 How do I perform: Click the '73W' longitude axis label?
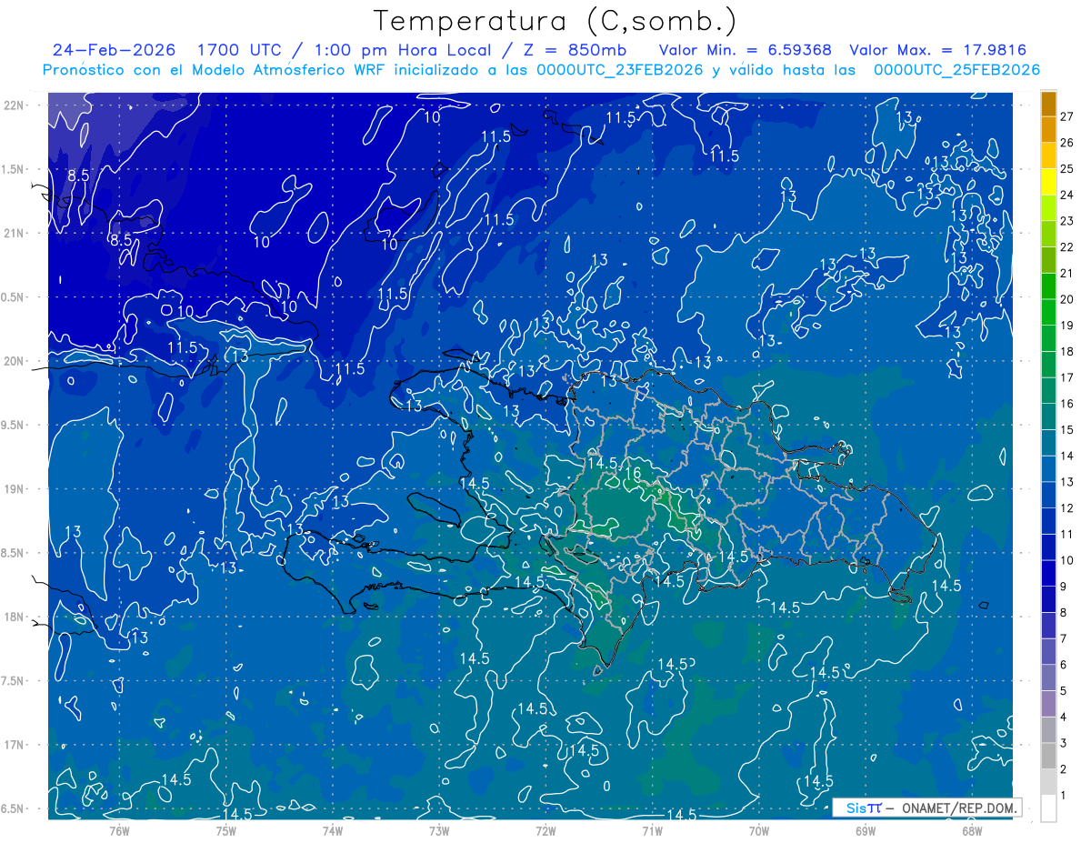tap(439, 830)
